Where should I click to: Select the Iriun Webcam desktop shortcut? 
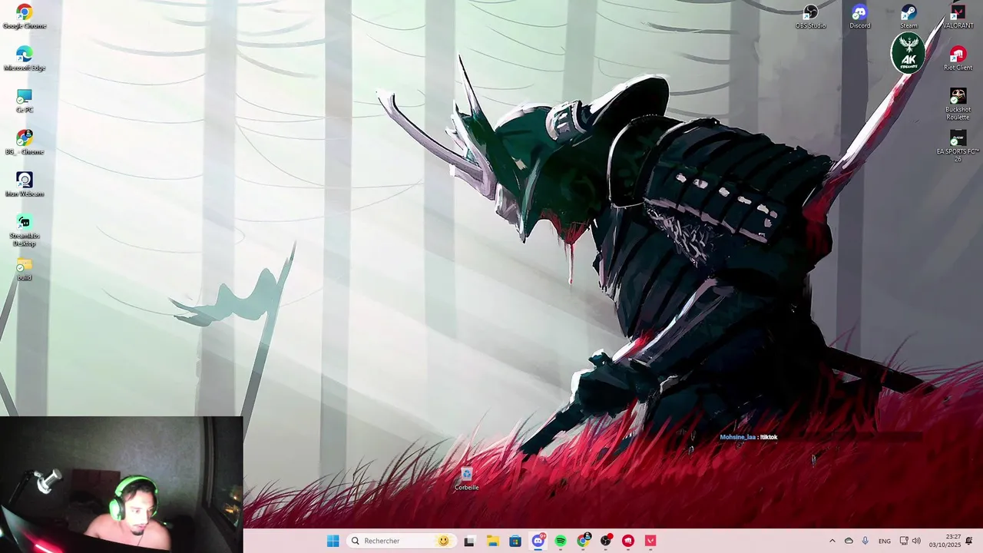tap(25, 185)
